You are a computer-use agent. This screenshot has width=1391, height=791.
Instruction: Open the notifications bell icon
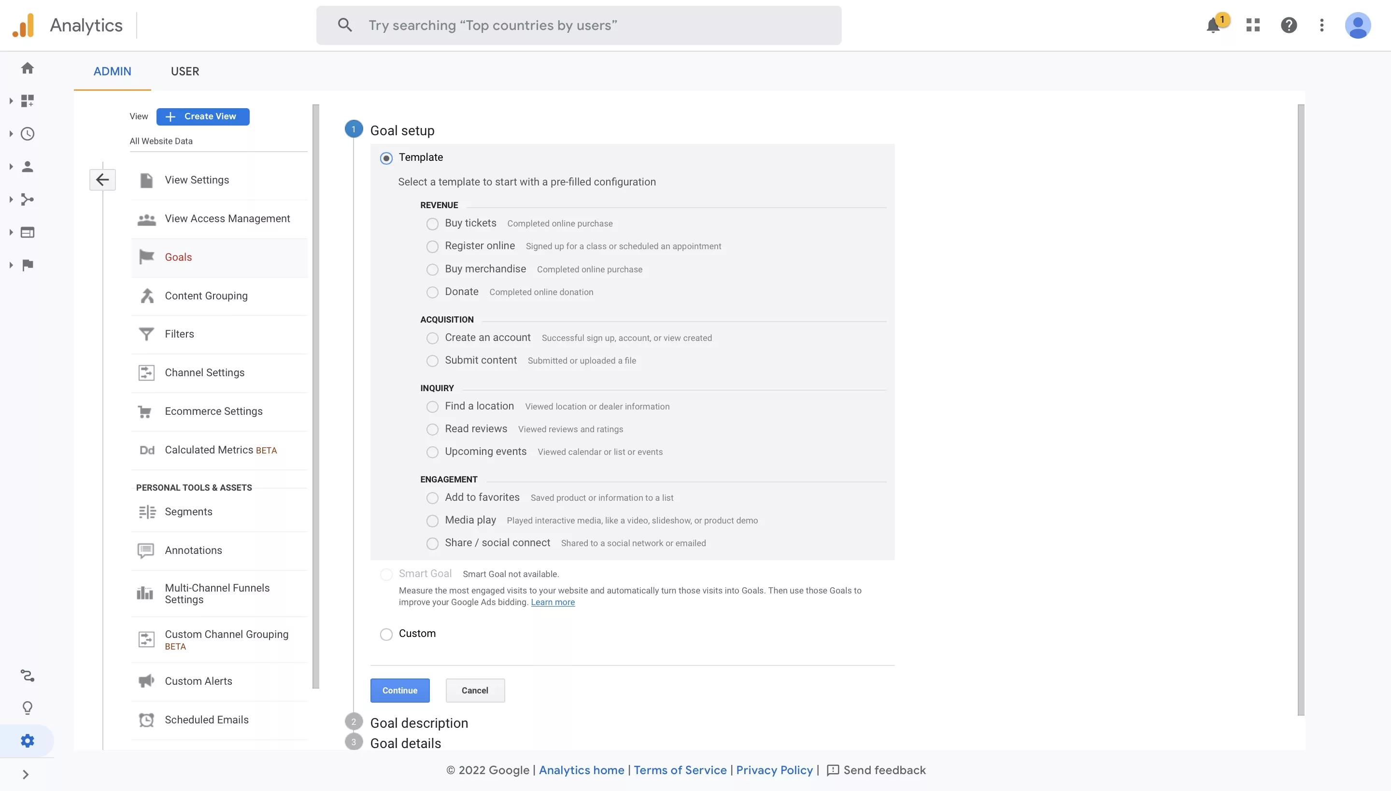click(1213, 26)
